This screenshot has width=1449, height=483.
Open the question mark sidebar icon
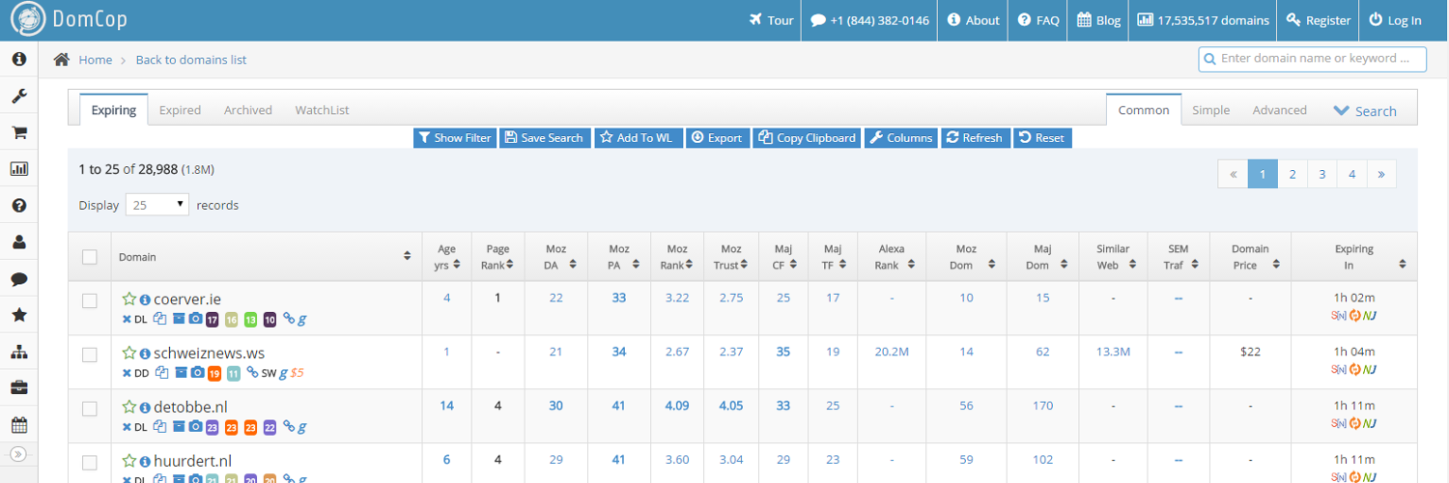(x=18, y=206)
